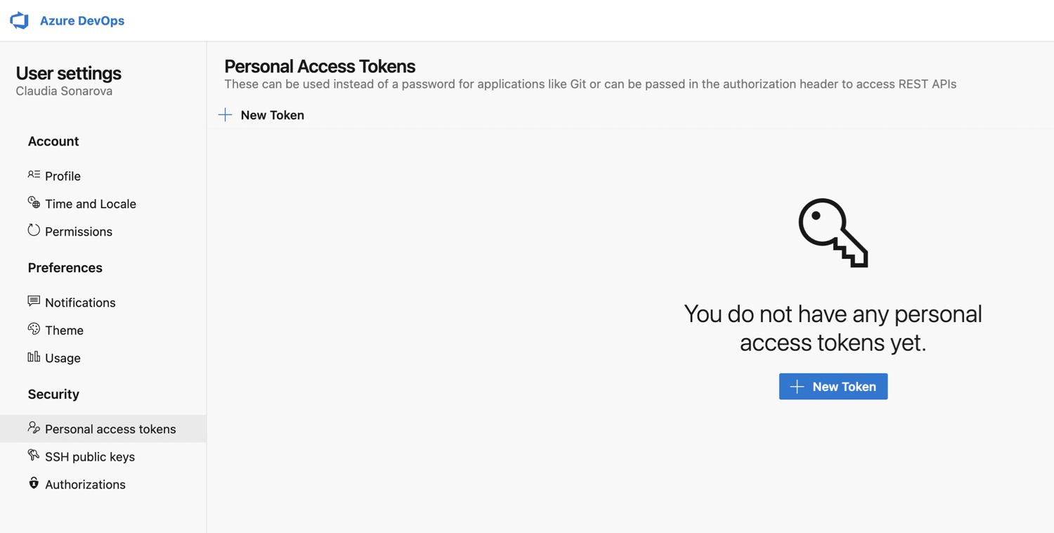Open the Authorizations page

click(85, 484)
